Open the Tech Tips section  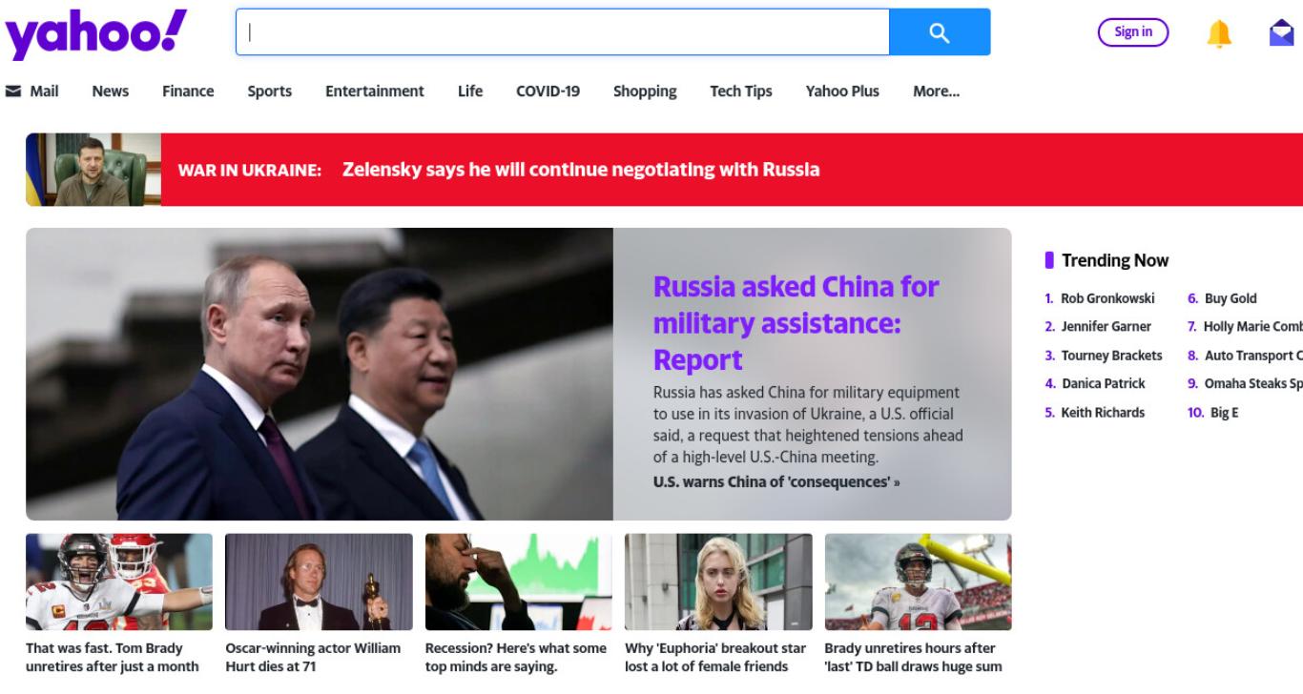tap(741, 92)
